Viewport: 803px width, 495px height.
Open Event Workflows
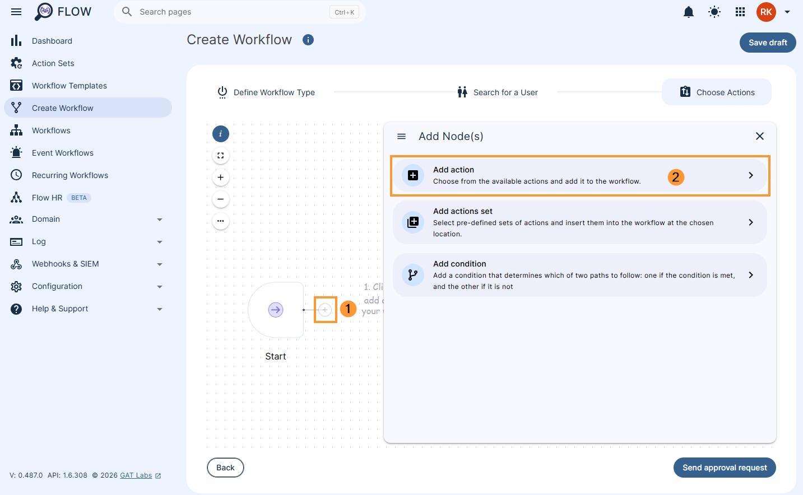[88, 152]
